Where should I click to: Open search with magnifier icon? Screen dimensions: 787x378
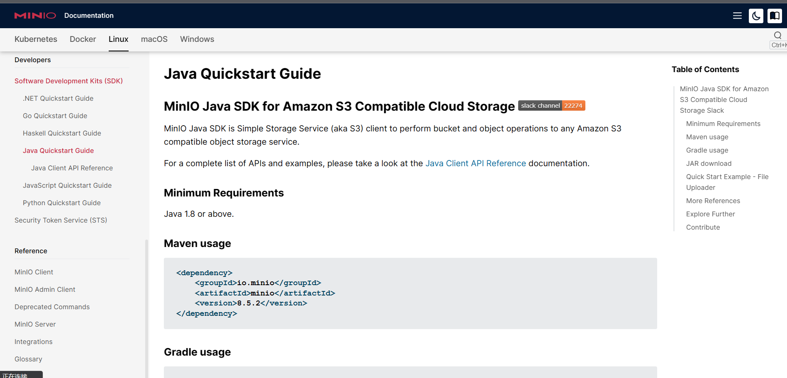click(x=777, y=35)
